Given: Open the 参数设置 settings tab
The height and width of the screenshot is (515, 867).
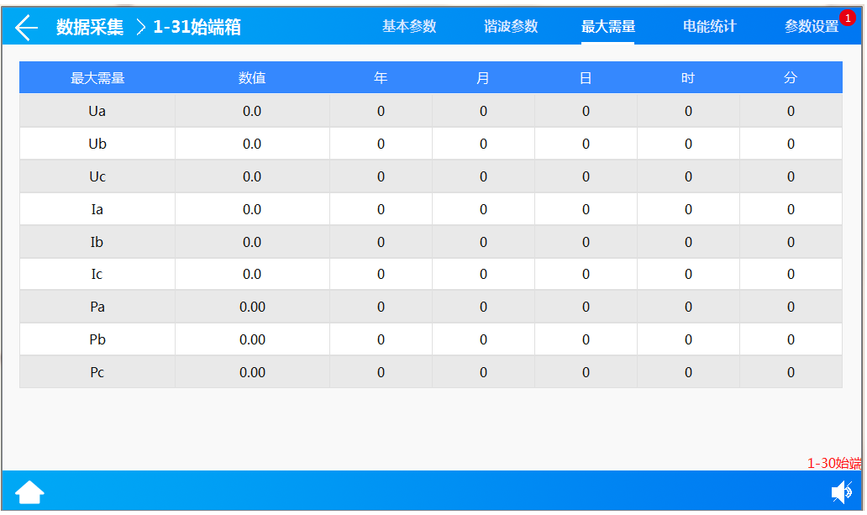Looking at the screenshot, I should 811,26.
